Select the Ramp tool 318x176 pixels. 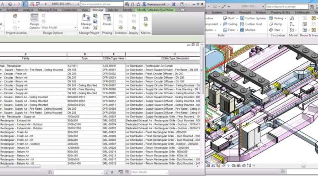(x=276, y=24)
